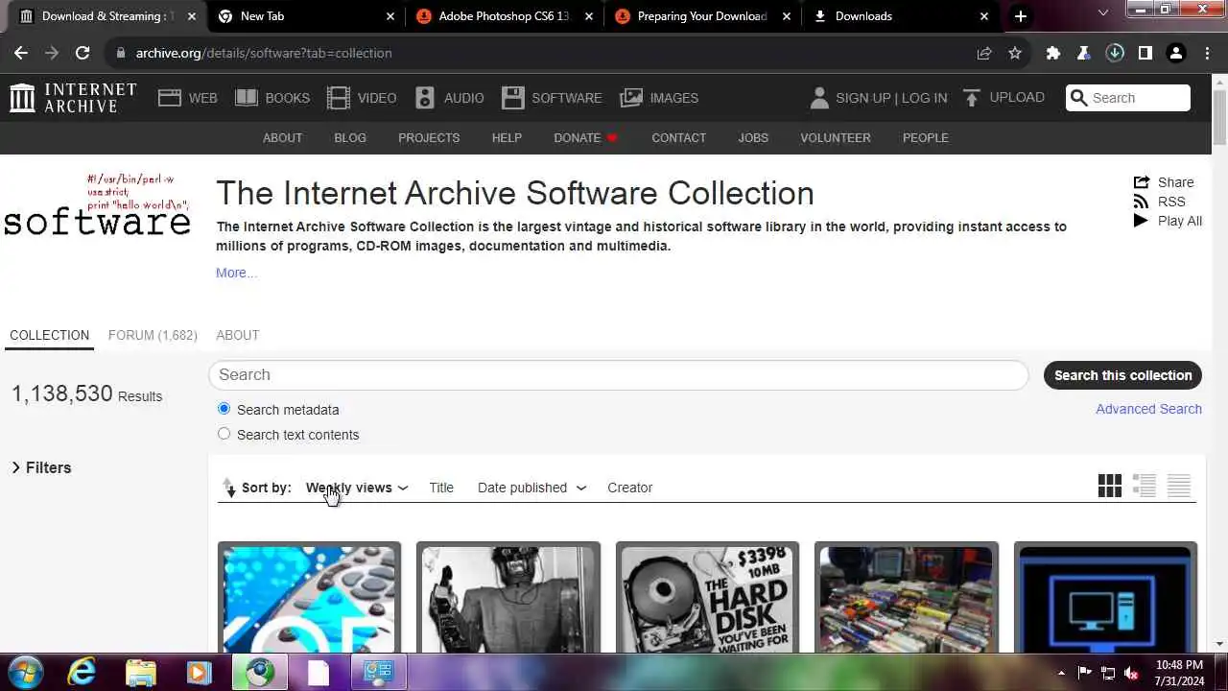The width and height of the screenshot is (1228, 691).
Task: Sort results by Creator
Action: [x=629, y=488]
